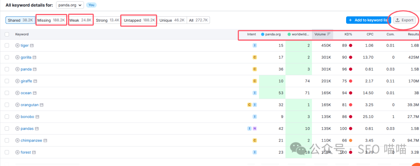Open SERP snapshot icon next to chimpanzee
The width and height of the screenshot is (420, 166).
point(45,140)
